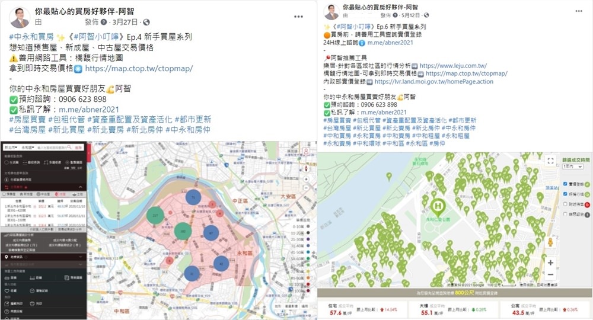593x320 pixels.
Task: Click the edit-and-print icon in the sidebar
Action: (7, 303)
